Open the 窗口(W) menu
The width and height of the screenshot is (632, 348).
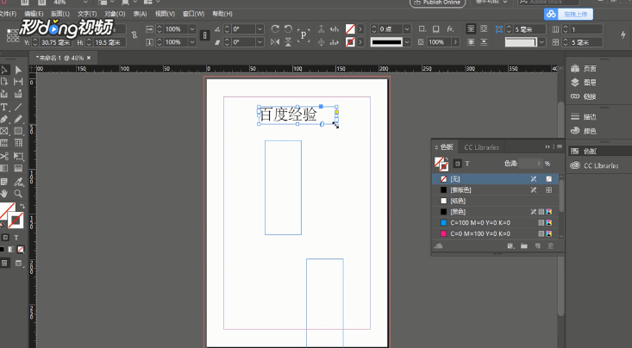193,14
